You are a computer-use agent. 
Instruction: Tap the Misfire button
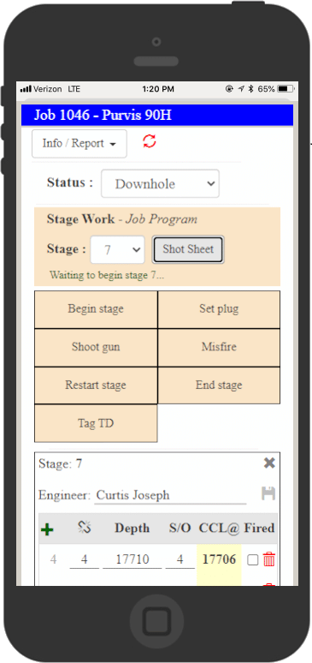pos(219,347)
